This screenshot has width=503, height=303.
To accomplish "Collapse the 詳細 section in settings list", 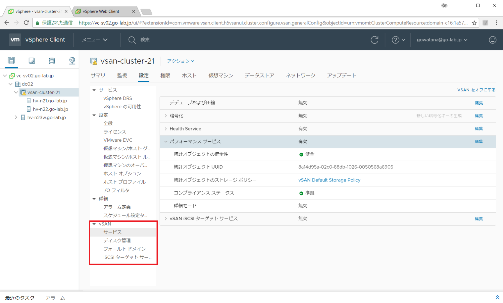I will click(x=94, y=199).
